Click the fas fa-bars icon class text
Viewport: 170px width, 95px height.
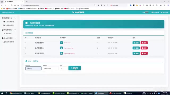tap(67, 43)
